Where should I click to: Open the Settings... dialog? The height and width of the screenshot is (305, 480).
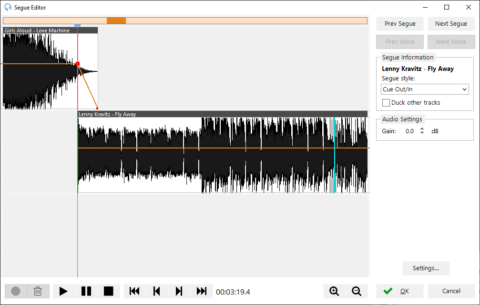coord(426,268)
